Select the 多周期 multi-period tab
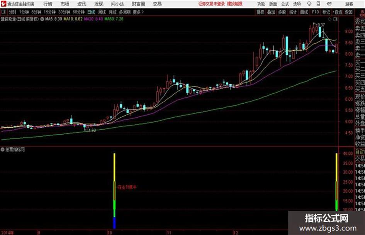This screenshot has height=235, width=365. point(125,12)
